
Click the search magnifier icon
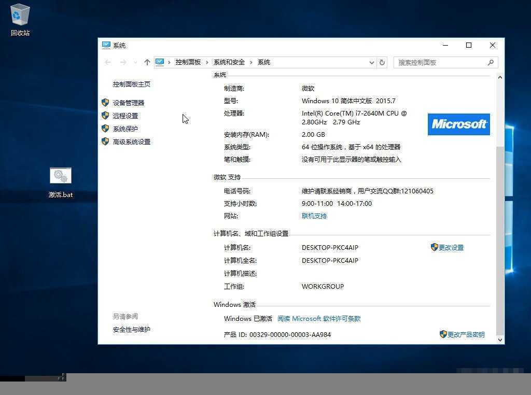tap(491, 63)
